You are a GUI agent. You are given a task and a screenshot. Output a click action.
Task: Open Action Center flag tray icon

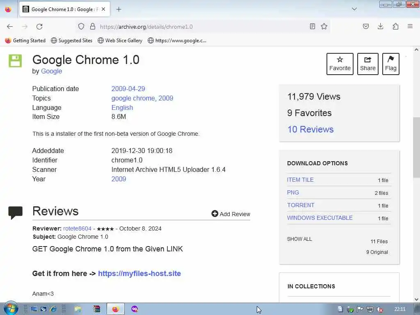360,309
